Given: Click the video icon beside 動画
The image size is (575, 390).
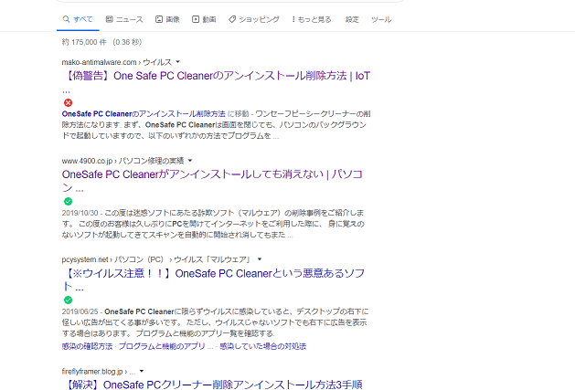Looking at the screenshot, I should [196, 19].
